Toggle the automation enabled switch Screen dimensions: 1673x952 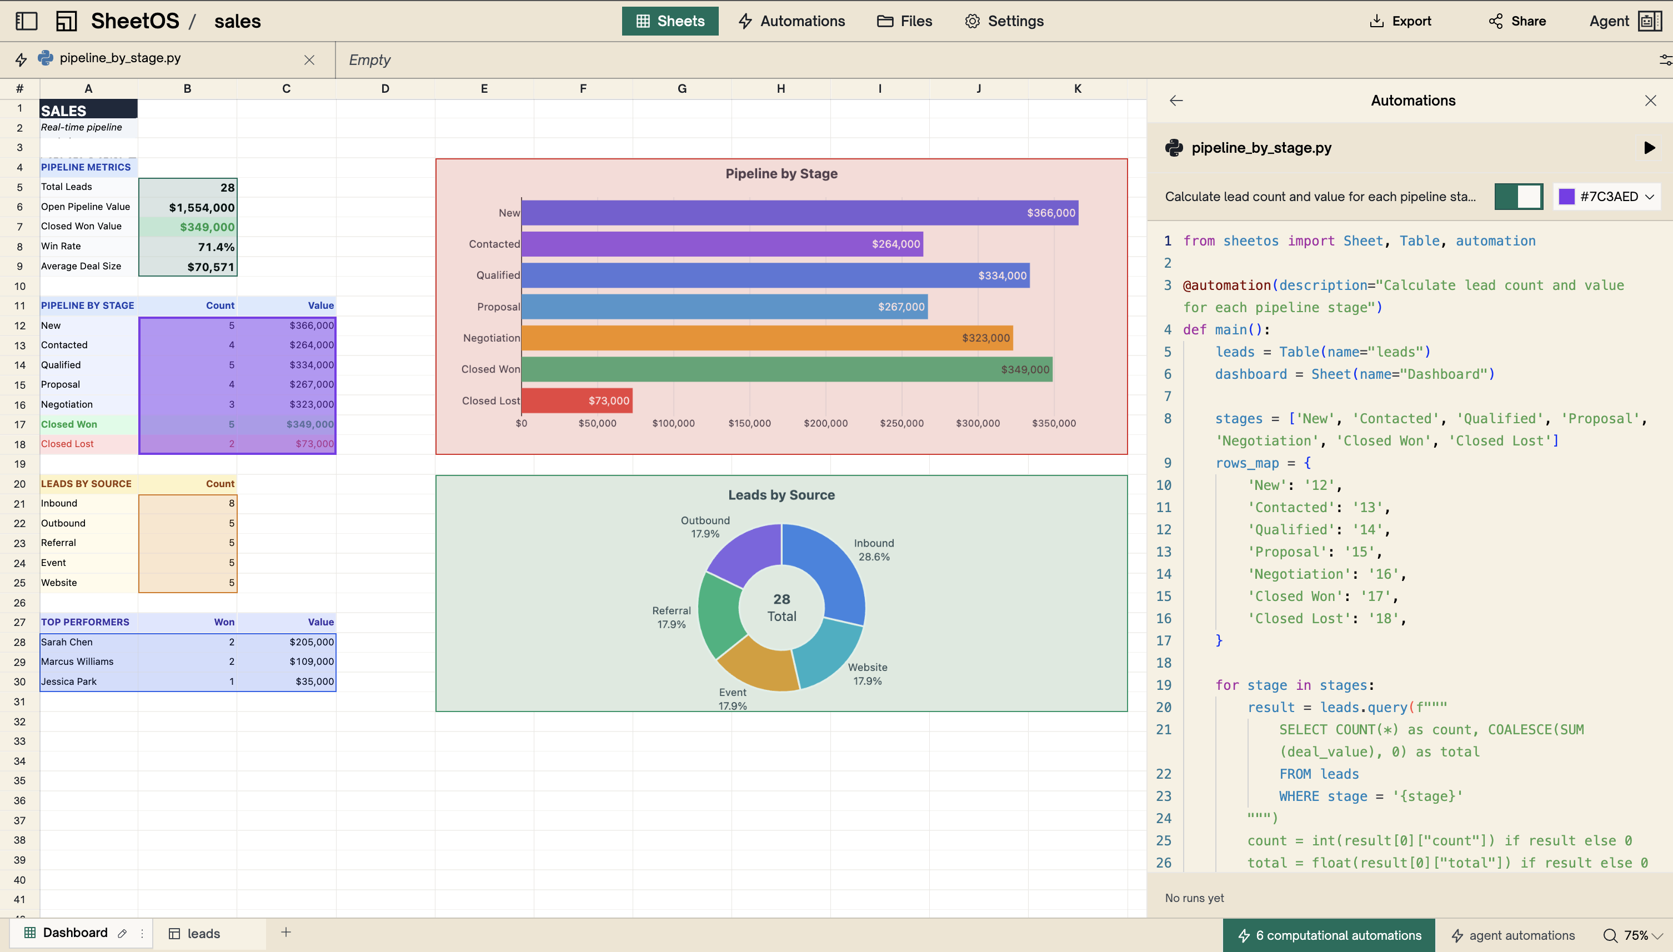point(1518,196)
